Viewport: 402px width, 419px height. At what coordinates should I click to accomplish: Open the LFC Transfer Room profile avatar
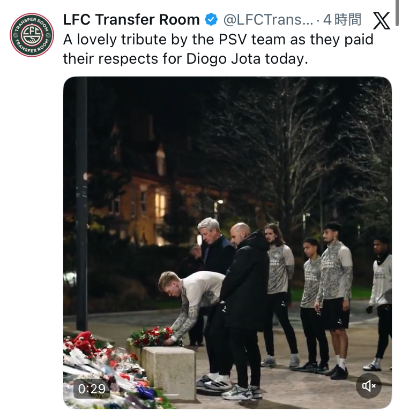[32, 35]
